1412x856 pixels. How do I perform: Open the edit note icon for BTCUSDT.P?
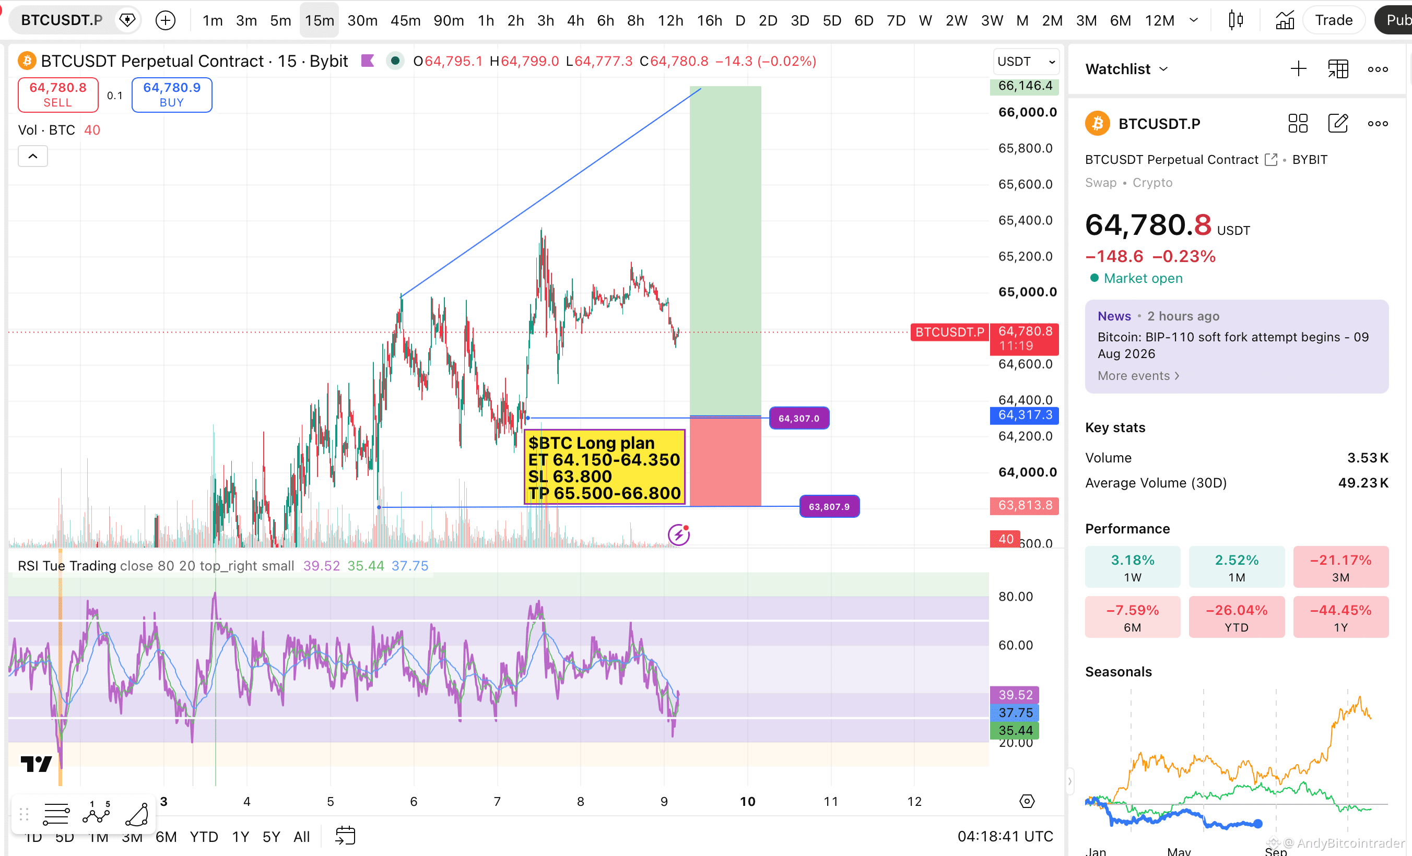(1338, 123)
